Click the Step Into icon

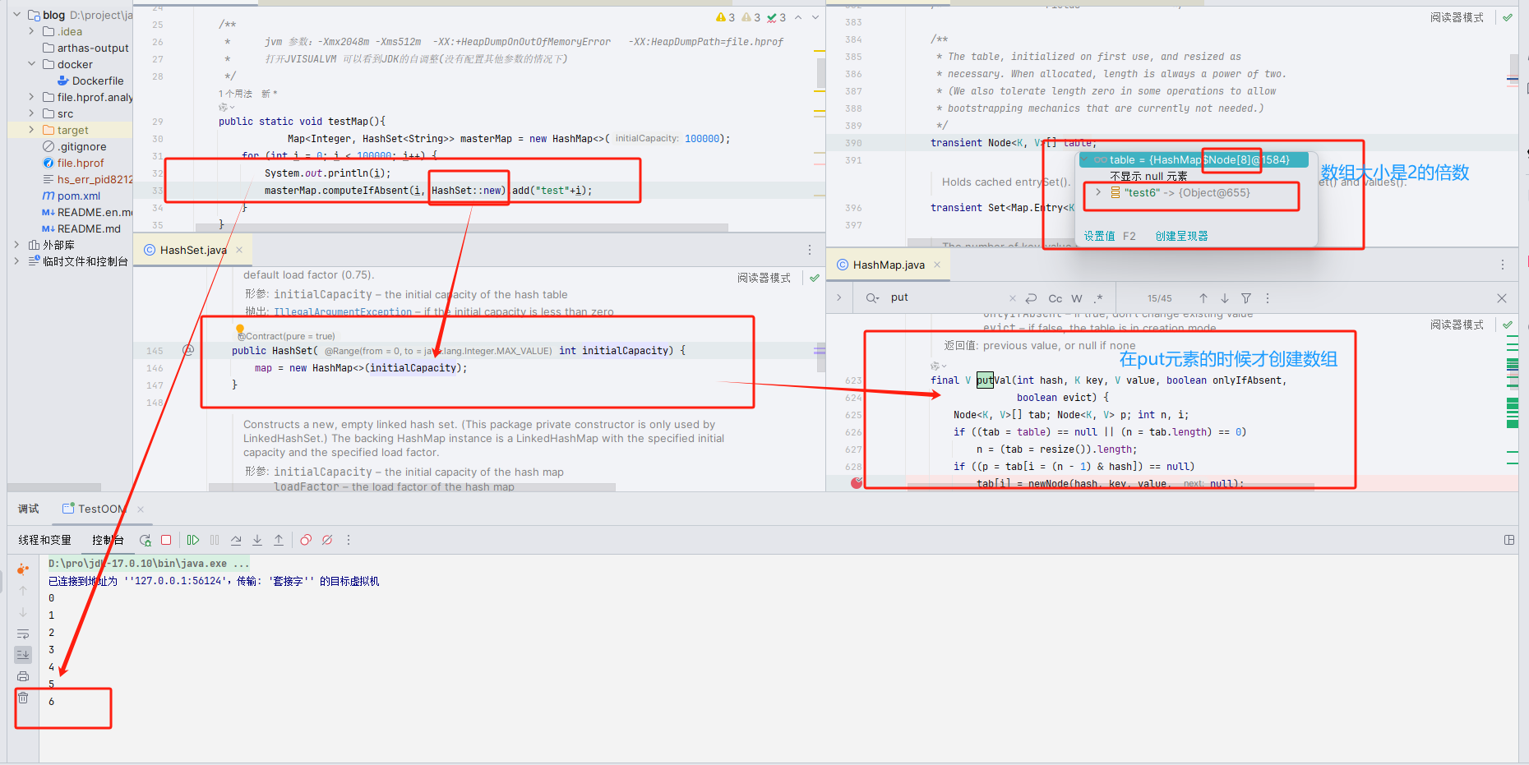pyautogui.click(x=257, y=540)
